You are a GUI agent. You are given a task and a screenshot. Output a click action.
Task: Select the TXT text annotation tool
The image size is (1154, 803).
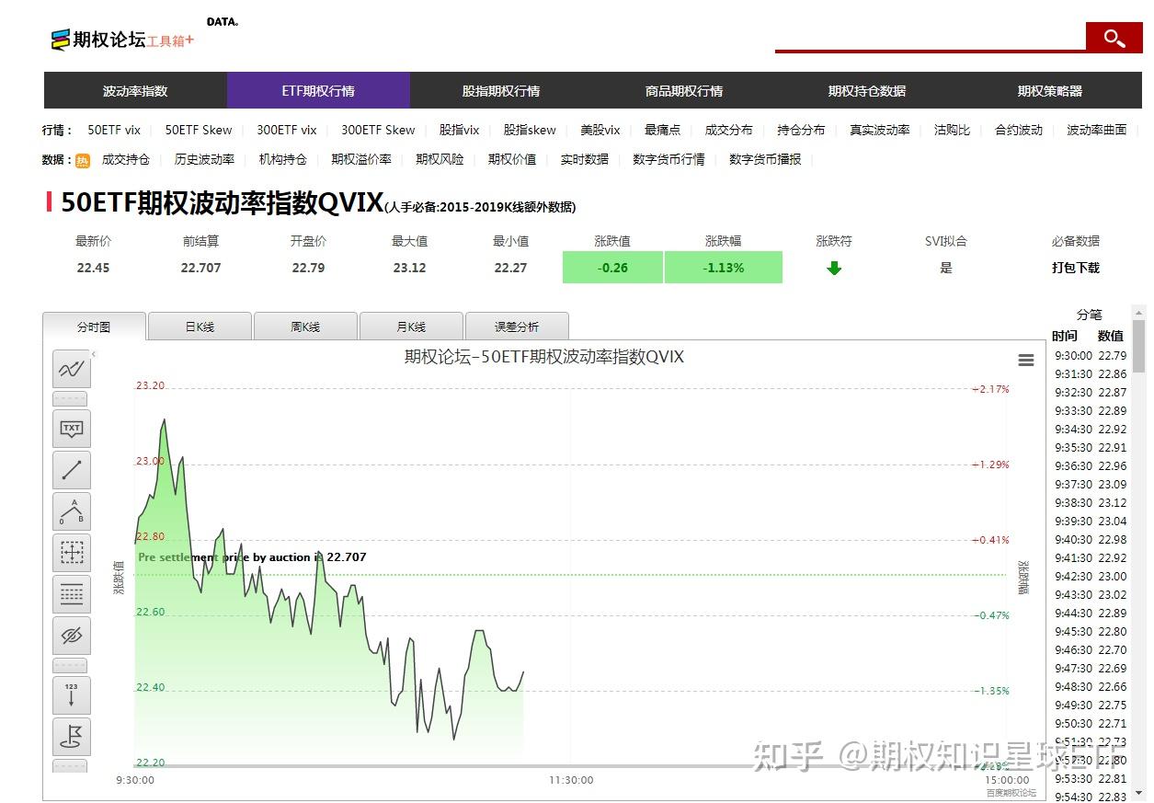[72, 429]
